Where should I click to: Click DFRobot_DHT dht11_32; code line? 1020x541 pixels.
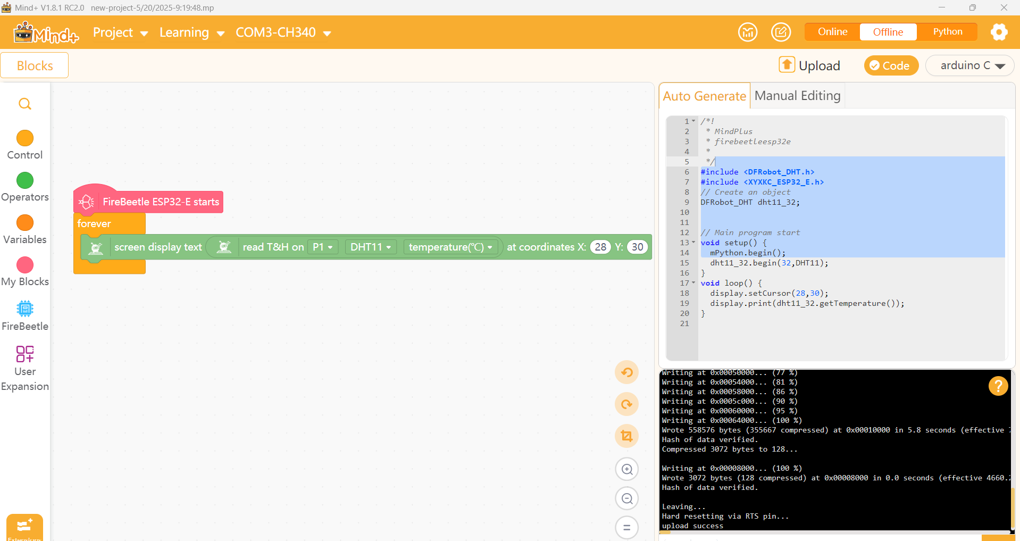(x=750, y=202)
